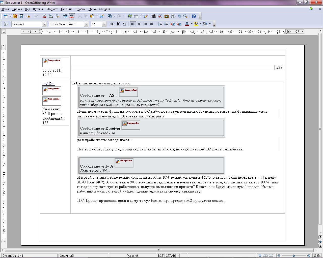This screenshot has width=323, height=258.
Task: Click the Format Paintbrush icon
Action: 102,16
